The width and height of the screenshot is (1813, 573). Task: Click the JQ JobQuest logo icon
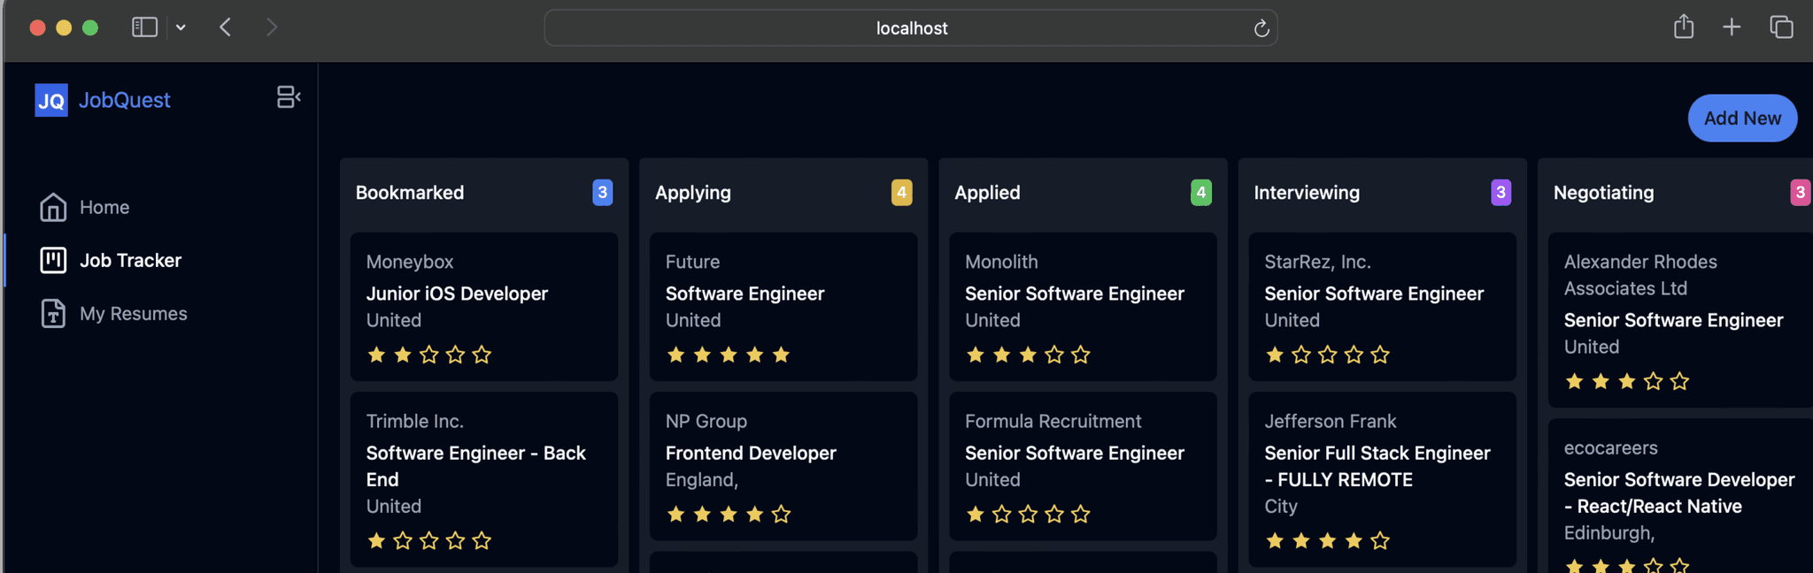51,100
